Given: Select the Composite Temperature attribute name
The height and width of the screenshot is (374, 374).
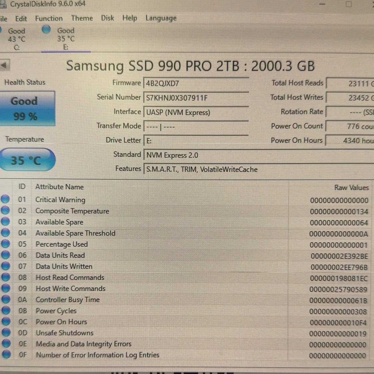Looking at the screenshot, I should coord(72,211).
